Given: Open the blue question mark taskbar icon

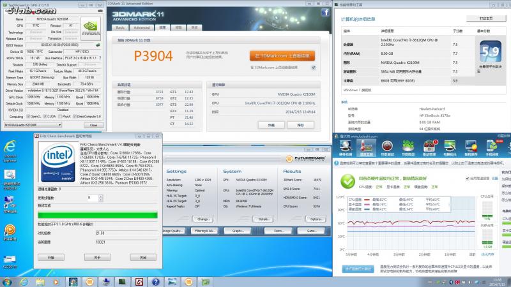Looking at the screenshot, I should point(155,282).
